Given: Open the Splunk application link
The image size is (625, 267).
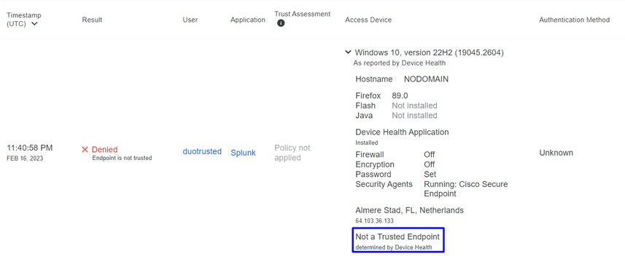Looking at the screenshot, I should pos(243,153).
